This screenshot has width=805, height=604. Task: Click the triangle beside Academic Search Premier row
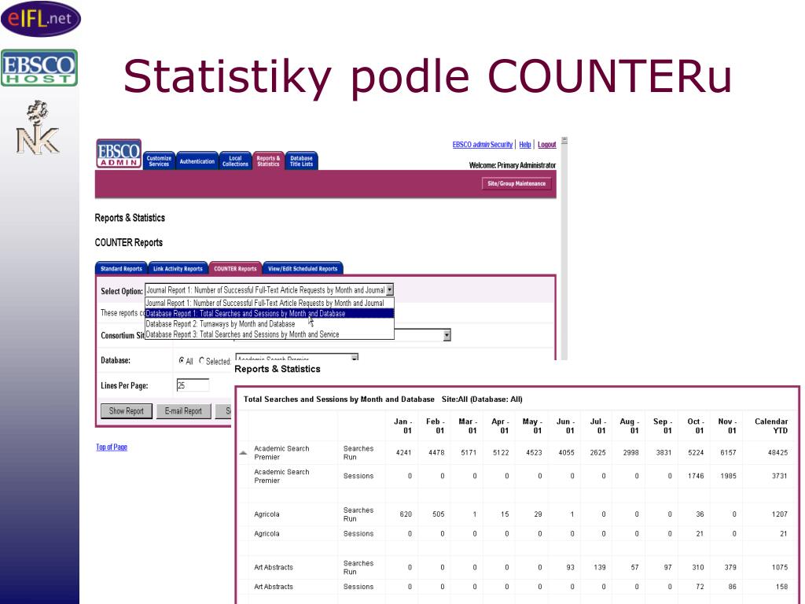tap(244, 453)
